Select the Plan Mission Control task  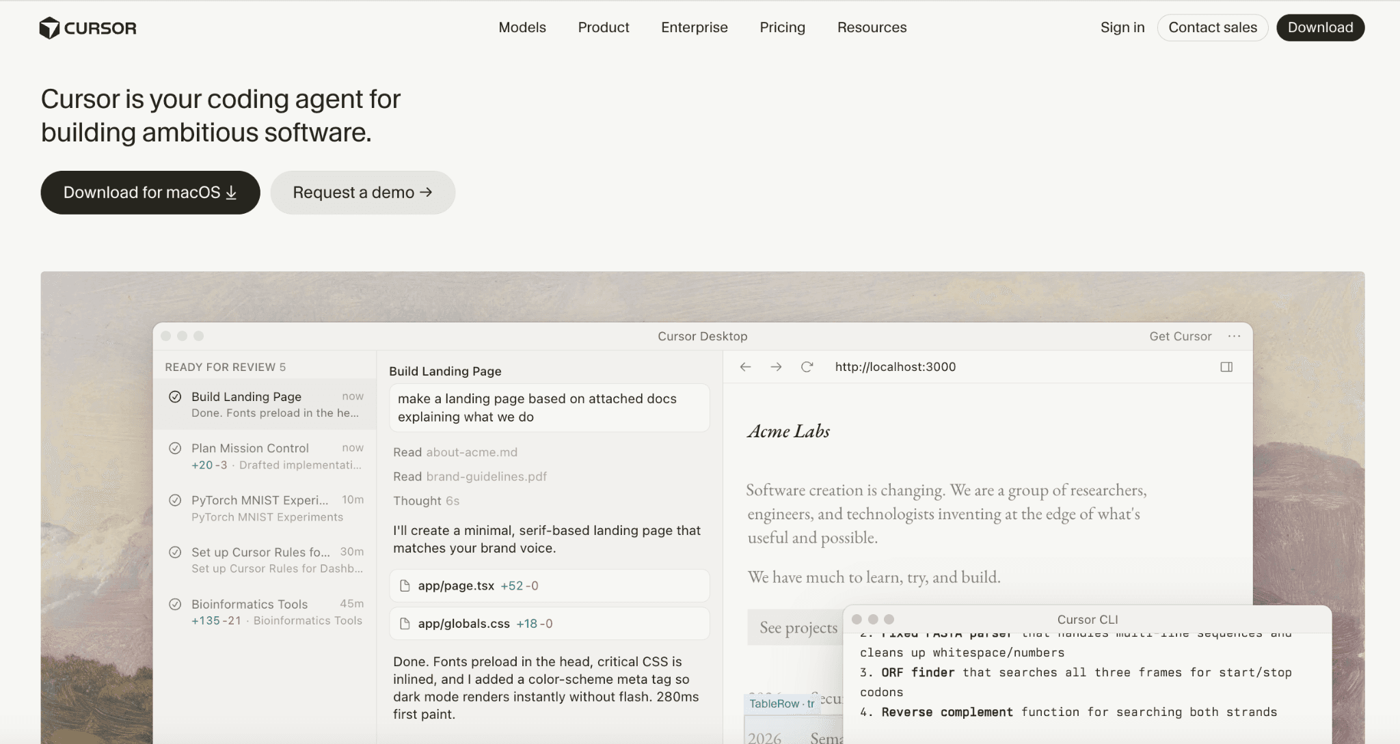coord(265,456)
